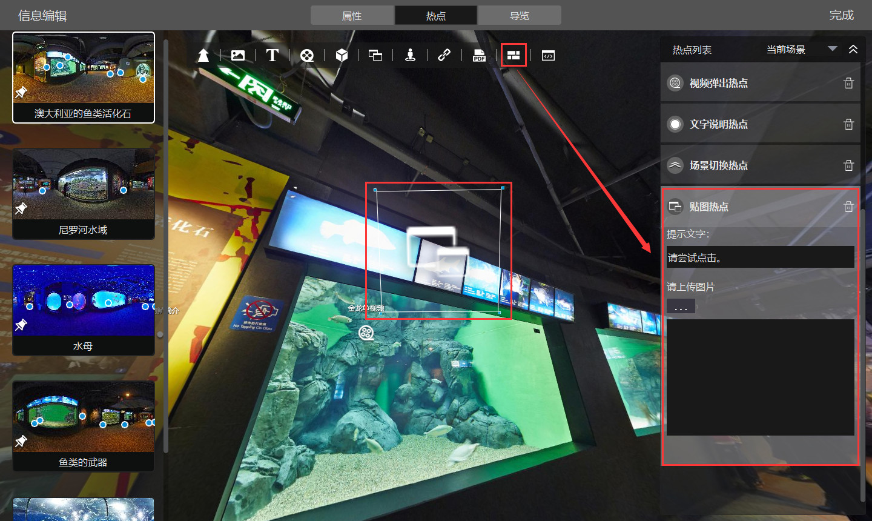Switch to the 属性 tab
872x521 pixels.
pyautogui.click(x=352, y=16)
